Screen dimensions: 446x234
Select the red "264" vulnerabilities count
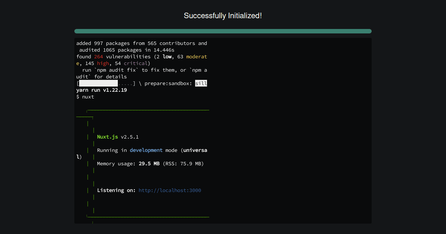tap(98, 56)
